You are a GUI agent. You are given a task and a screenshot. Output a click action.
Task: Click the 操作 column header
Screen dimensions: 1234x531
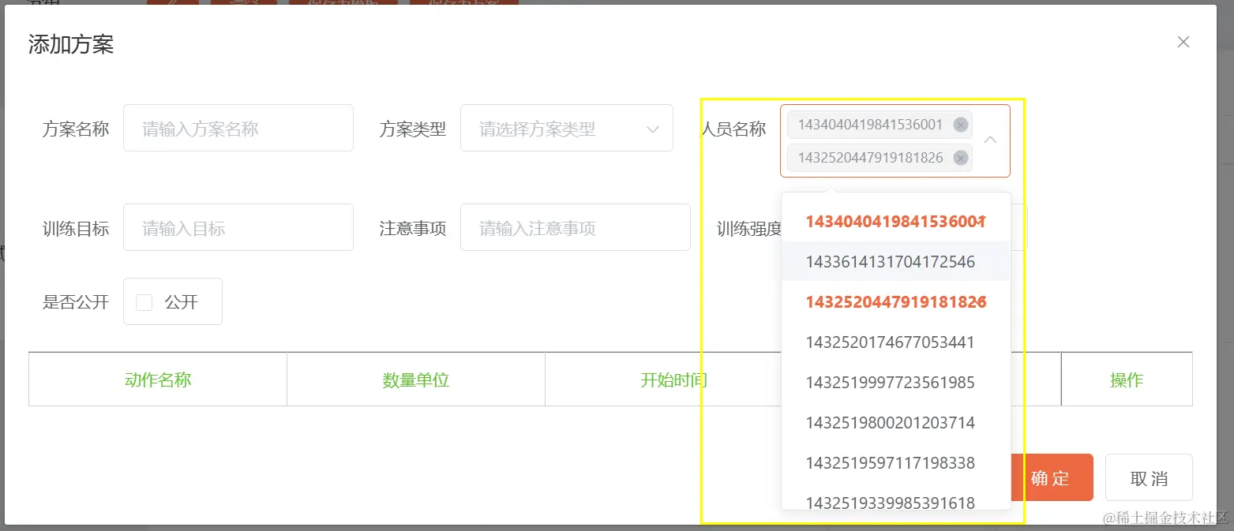click(1127, 380)
